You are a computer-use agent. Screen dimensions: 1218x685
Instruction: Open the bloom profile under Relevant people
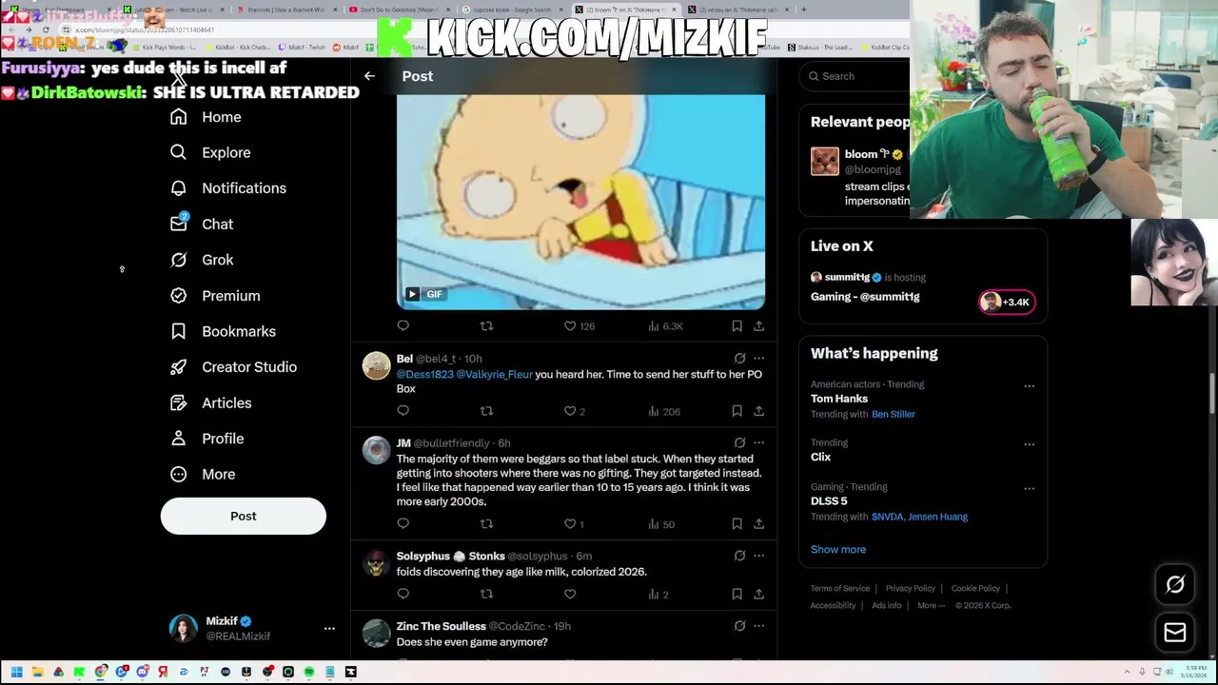[855, 176]
